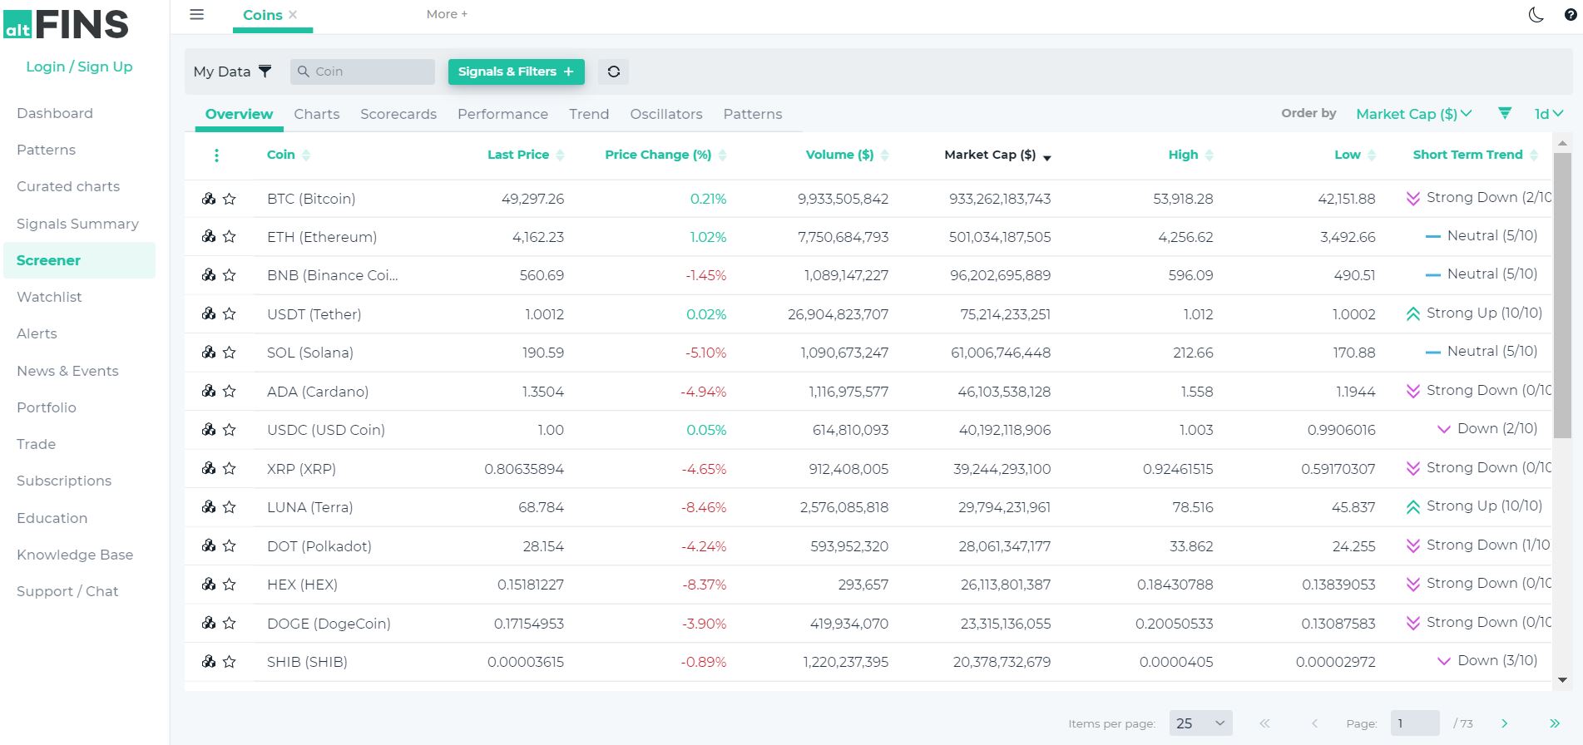Click SOL (Solana) coin name
1583x745 pixels.
click(x=310, y=353)
